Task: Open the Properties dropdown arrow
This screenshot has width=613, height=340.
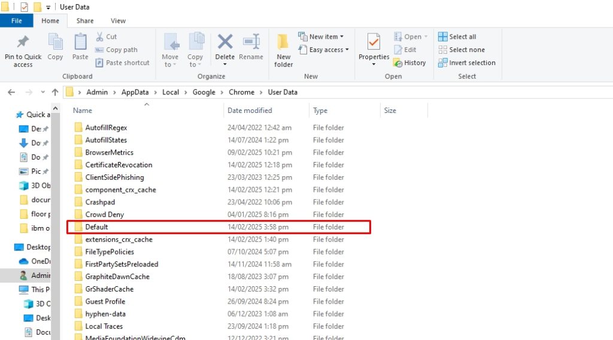Action: (x=374, y=65)
